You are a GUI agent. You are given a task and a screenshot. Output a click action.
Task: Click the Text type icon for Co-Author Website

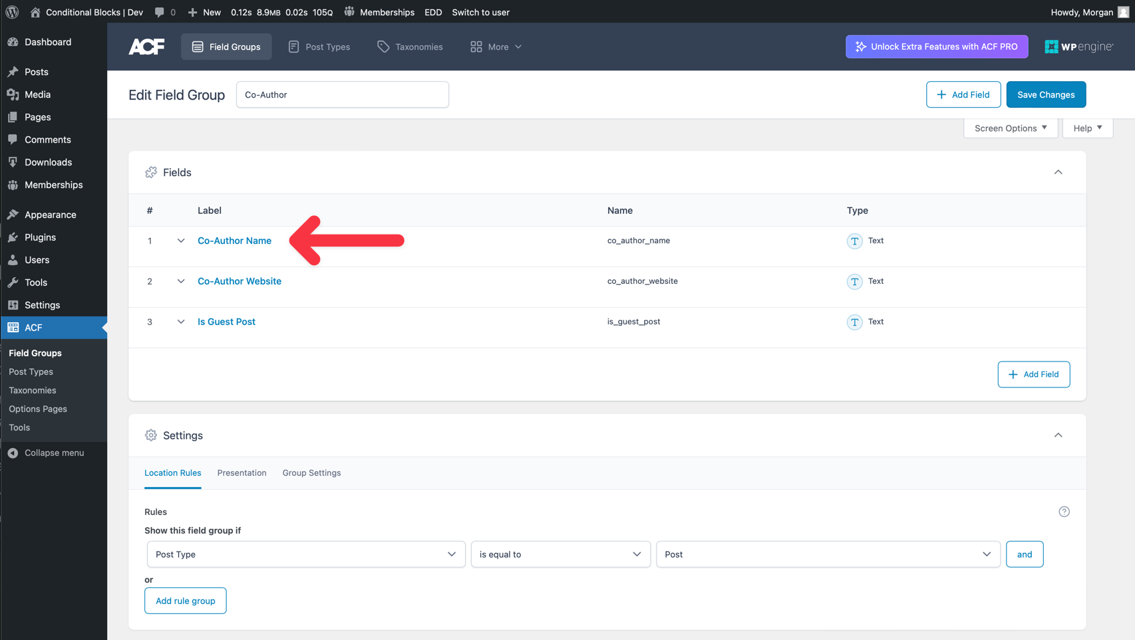[x=854, y=281]
